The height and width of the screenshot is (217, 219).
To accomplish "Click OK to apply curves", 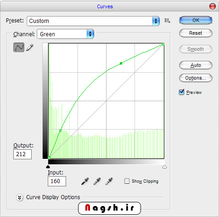I will (x=196, y=20).
